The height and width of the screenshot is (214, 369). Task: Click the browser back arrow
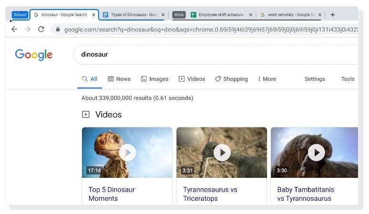pos(14,29)
